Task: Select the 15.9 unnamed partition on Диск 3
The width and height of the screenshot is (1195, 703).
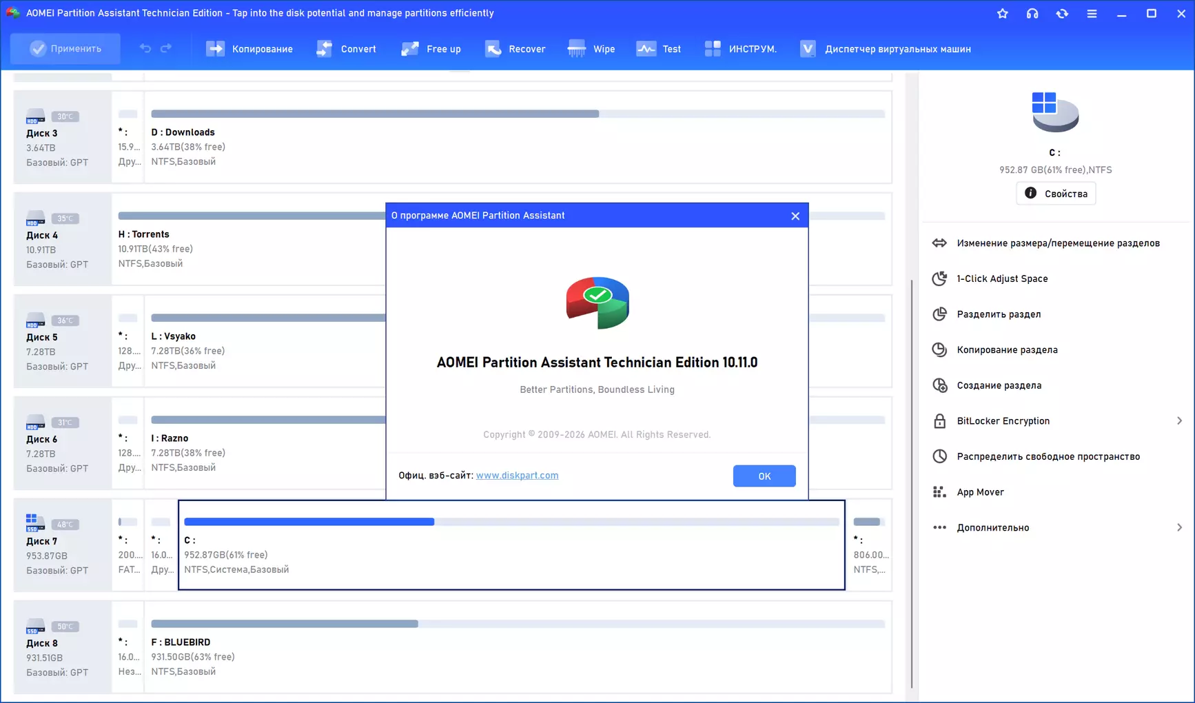Action: [128, 137]
